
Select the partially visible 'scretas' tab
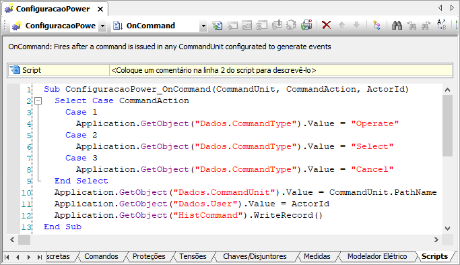pos(59,256)
